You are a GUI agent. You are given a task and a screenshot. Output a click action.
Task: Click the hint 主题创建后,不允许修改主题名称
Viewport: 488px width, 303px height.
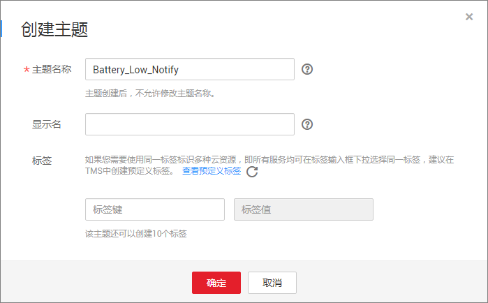coord(150,93)
